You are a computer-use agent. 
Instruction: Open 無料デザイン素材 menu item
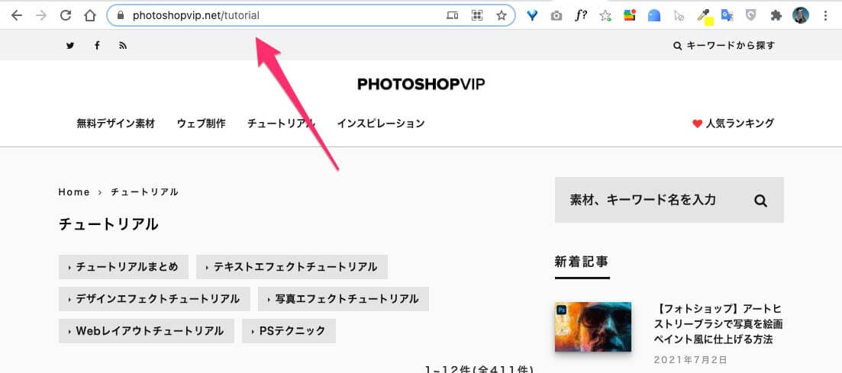[x=115, y=124]
